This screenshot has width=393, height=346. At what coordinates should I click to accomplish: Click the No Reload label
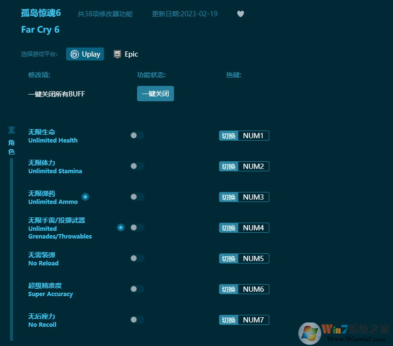43,263
